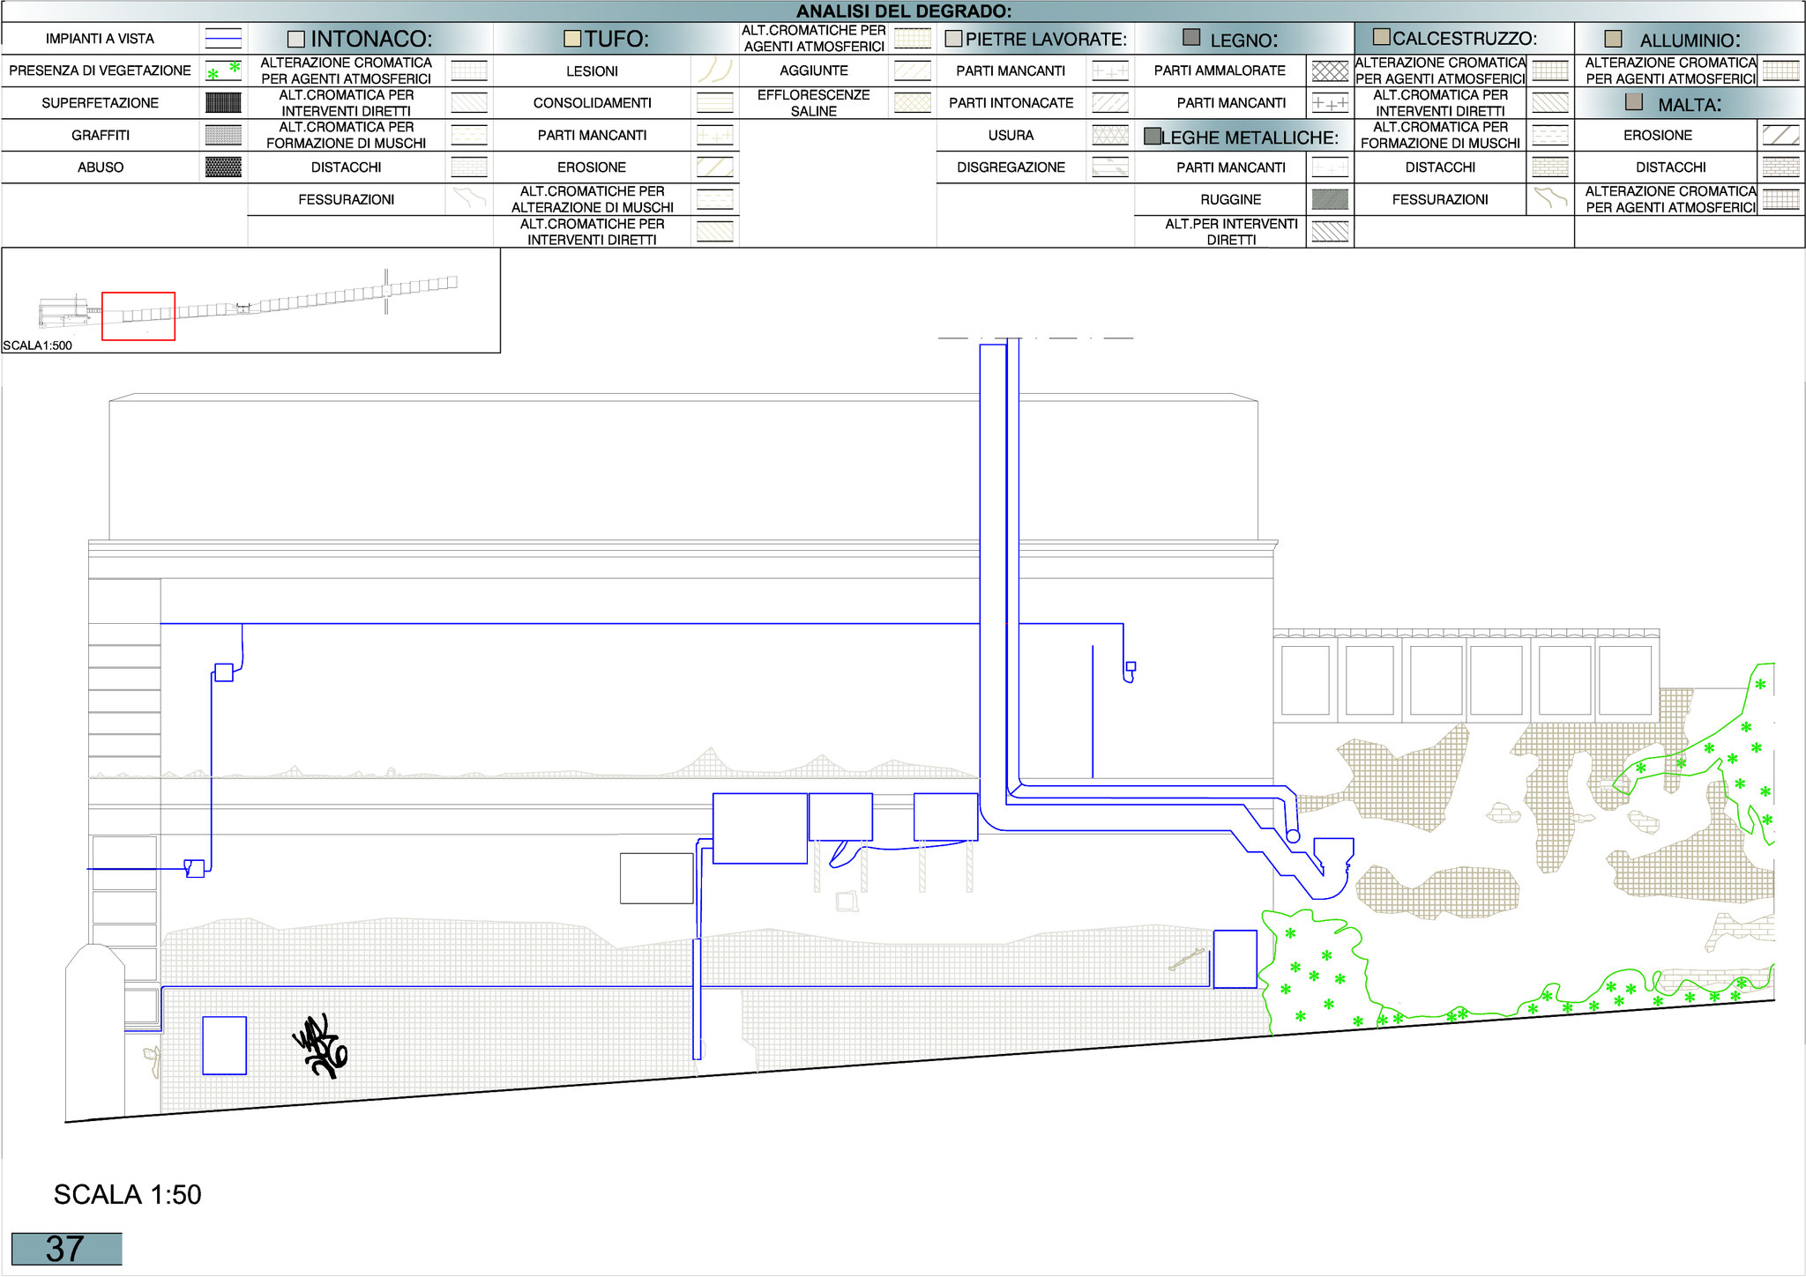Select the Ruggine dark hatch swatch
The height and width of the screenshot is (1277, 1806).
[1330, 199]
